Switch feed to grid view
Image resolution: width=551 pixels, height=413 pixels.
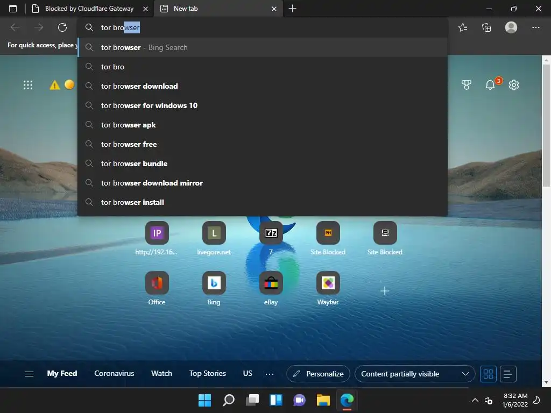(x=489, y=374)
